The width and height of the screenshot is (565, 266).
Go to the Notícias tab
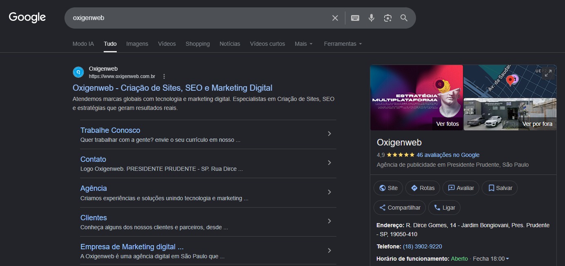click(x=230, y=44)
